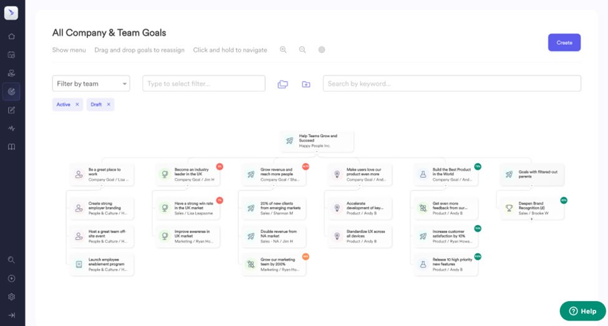Collapse children under Grow revenue and reach more
Screen dimensions: 608x326
point(274,185)
